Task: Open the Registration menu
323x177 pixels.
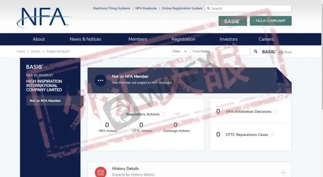Action: (x=183, y=39)
